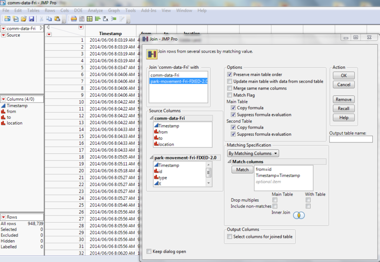Open the Tables menu
Screen dimensions: 380x262
(33, 10)
